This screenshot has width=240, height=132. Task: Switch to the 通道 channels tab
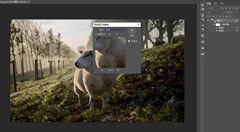coord(215,4)
